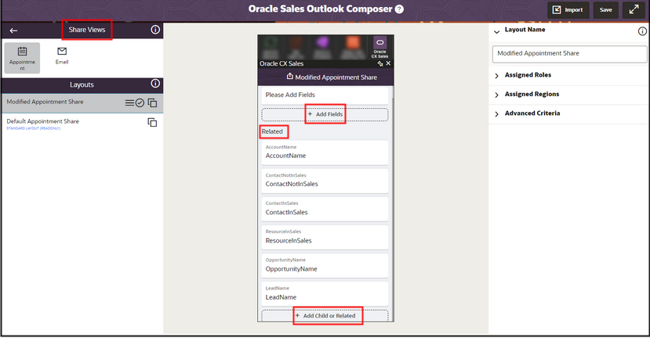Click the Related section label
The height and width of the screenshot is (338, 650).
272,131
